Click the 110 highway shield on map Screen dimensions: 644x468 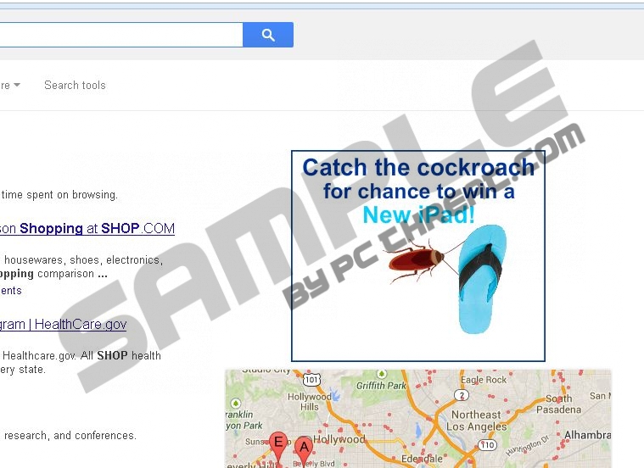click(488, 444)
